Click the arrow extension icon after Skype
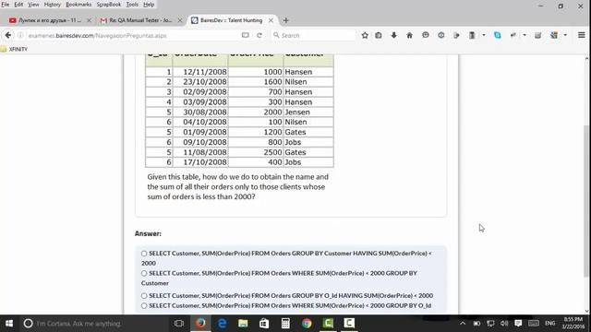Viewport: 591px width, 332px height. tap(513, 35)
